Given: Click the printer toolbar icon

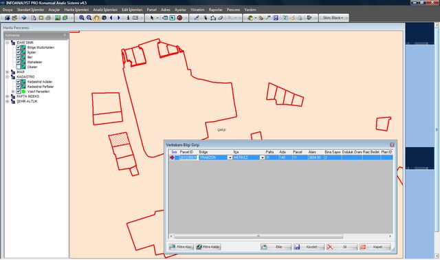Looking at the screenshot, I should pos(48,18).
